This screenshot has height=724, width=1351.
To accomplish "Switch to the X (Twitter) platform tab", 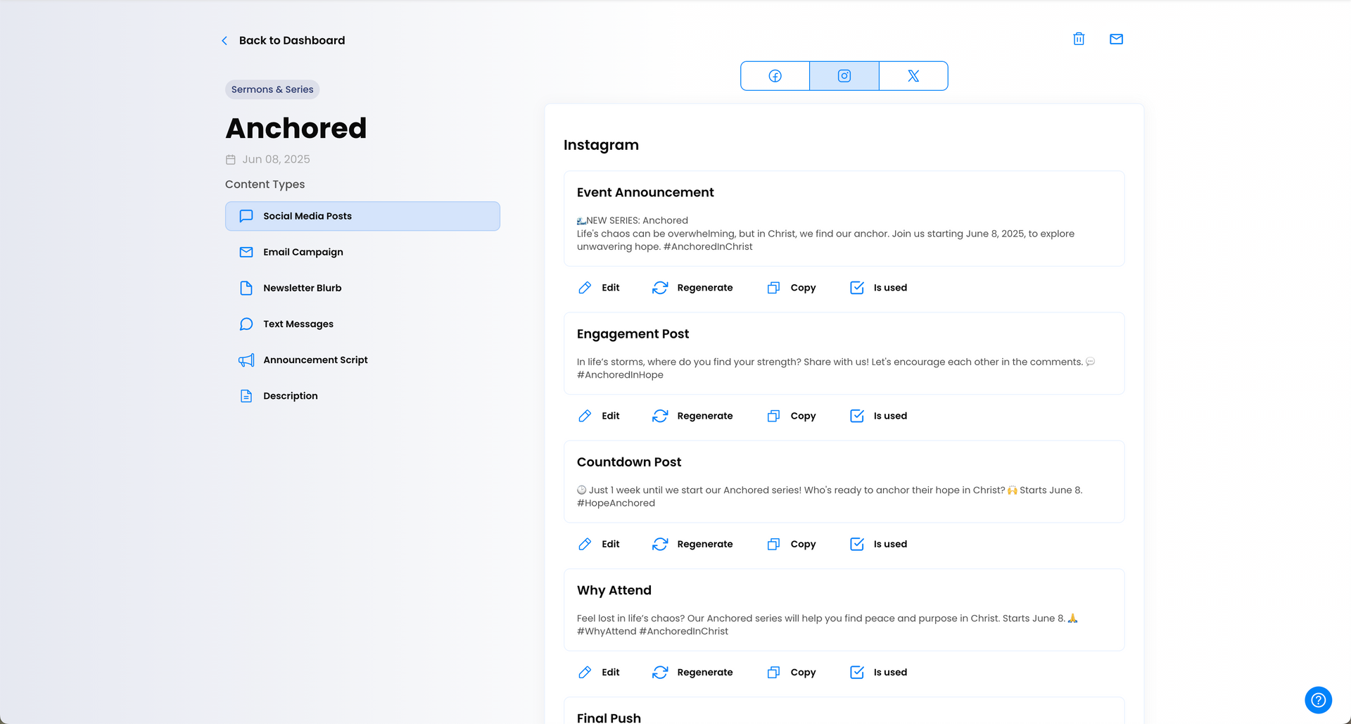I will [913, 76].
